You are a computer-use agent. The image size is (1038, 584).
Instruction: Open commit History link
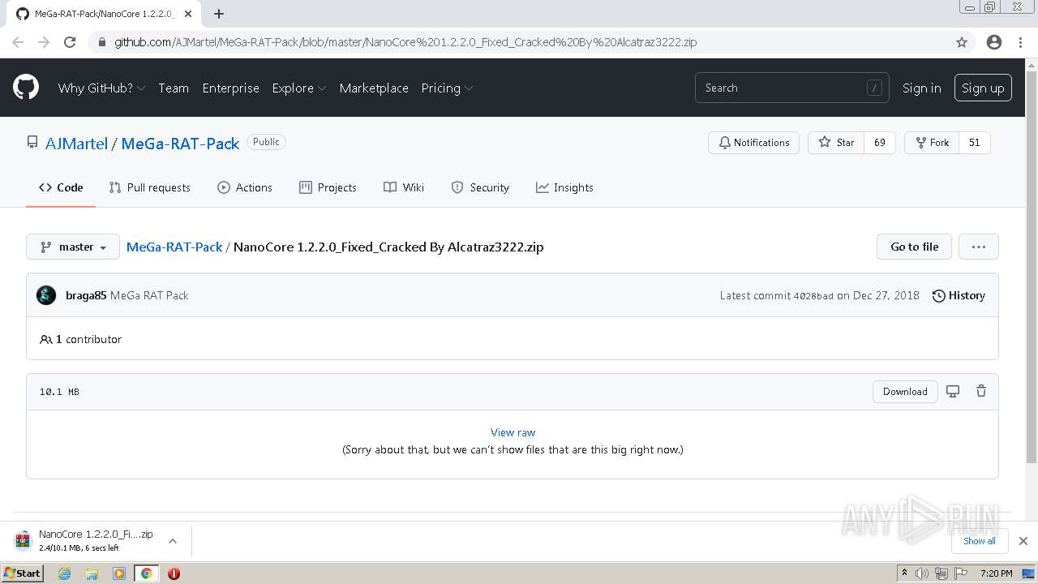[x=959, y=295]
